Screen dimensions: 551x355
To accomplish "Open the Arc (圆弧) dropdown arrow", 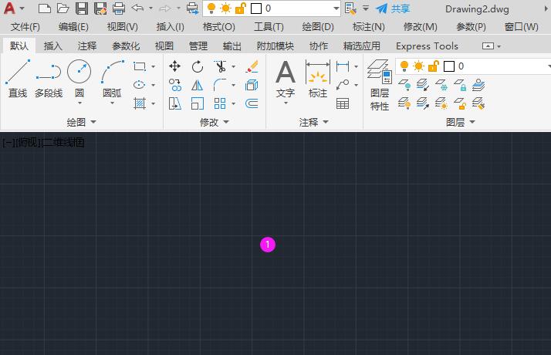I will click(113, 103).
